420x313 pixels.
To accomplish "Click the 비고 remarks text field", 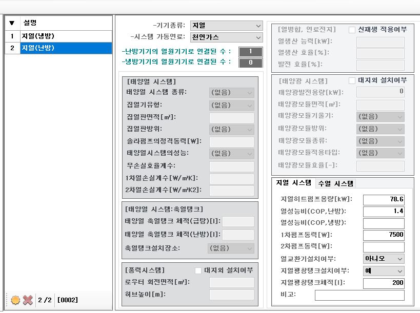I will [359, 296].
